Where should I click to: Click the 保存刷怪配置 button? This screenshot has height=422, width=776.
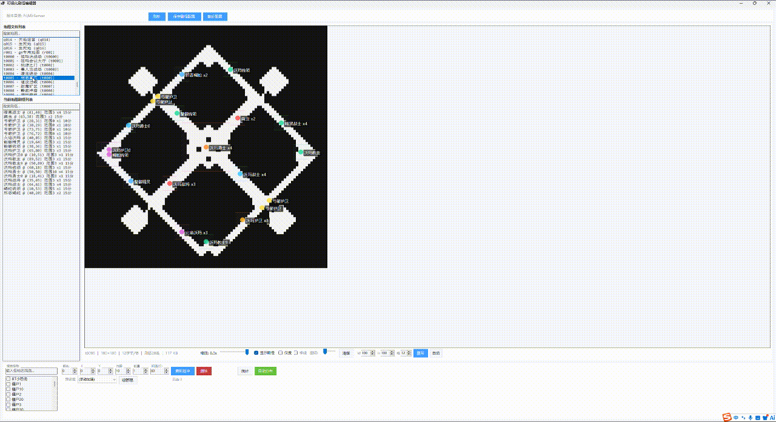point(184,16)
